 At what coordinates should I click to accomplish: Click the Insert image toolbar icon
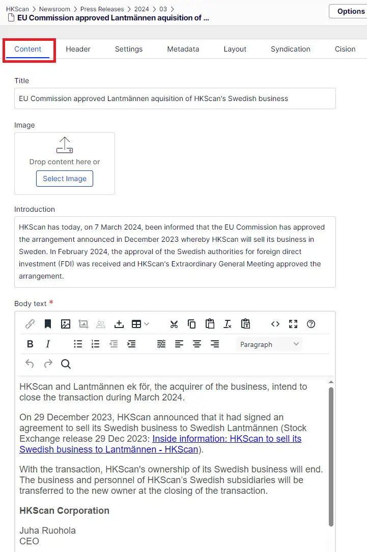coord(66,324)
